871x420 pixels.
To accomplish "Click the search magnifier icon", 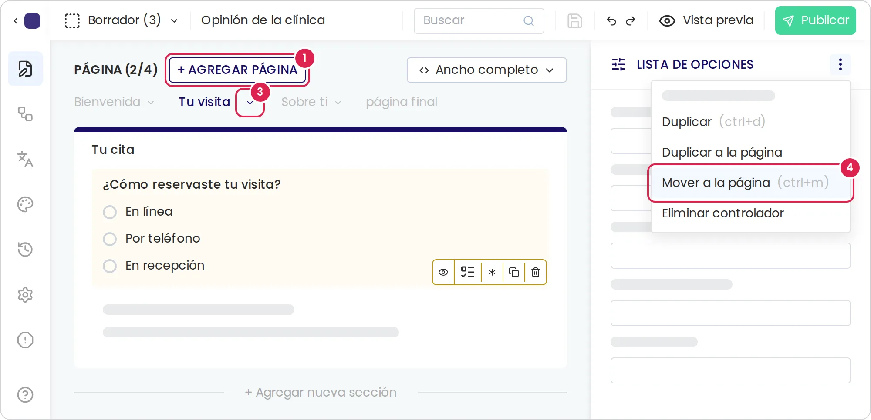I will (529, 21).
